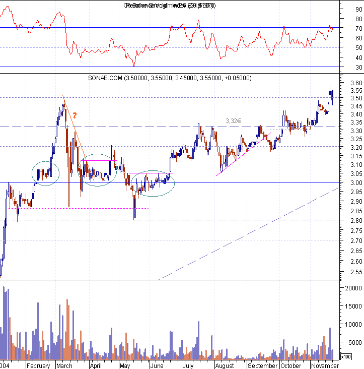The width and height of the screenshot is (364, 369).
Task: Click the May month label
Action: point(124,365)
